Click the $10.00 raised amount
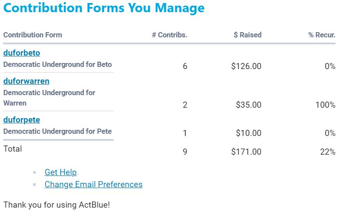The height and width of the screenshot is (215, 342). [248, 133]
